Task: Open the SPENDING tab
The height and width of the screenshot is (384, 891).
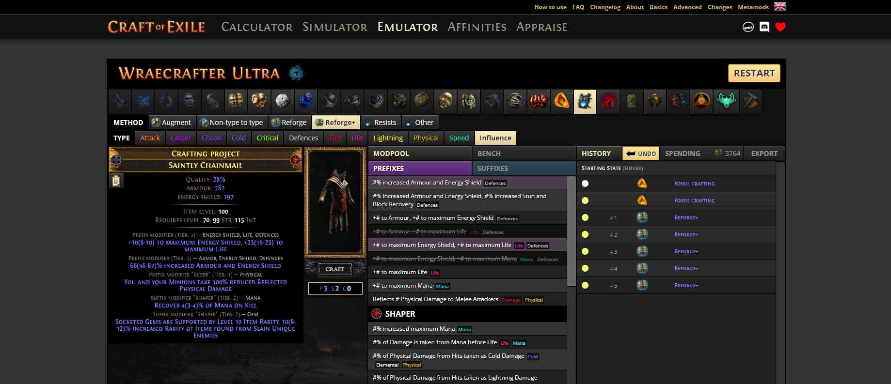Action: pyautogui.click(x=683, y=154)
